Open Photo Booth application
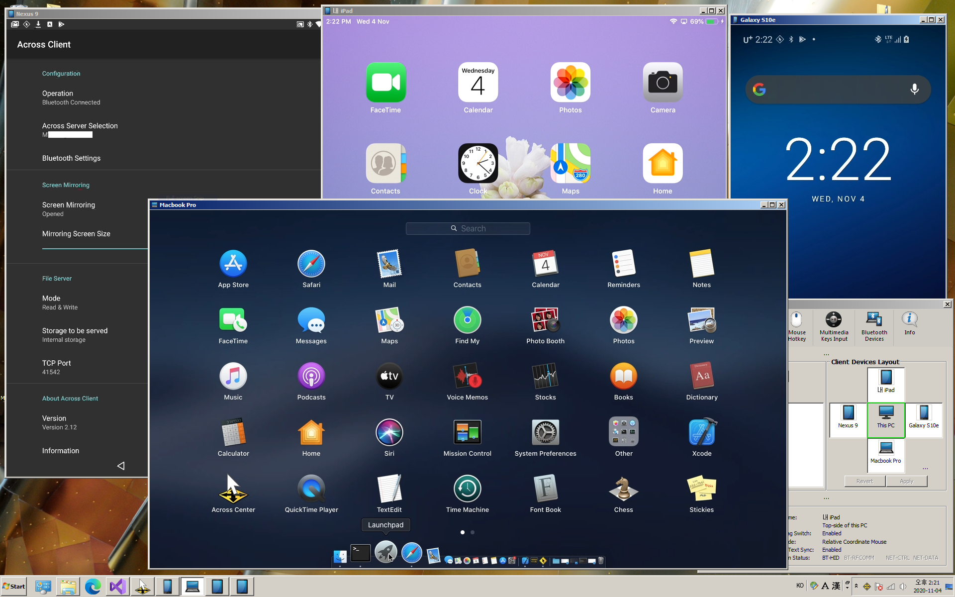 tap(545, 320)
